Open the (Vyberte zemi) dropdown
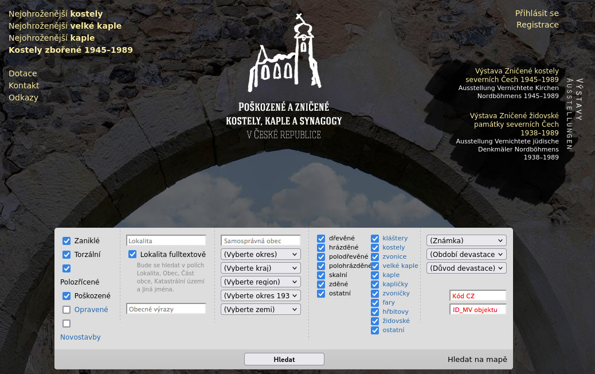Viewport: 595px width, 374px height. [x=261, y=309]
